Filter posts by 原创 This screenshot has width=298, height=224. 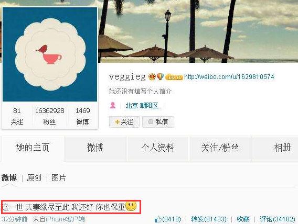point(34,178)
